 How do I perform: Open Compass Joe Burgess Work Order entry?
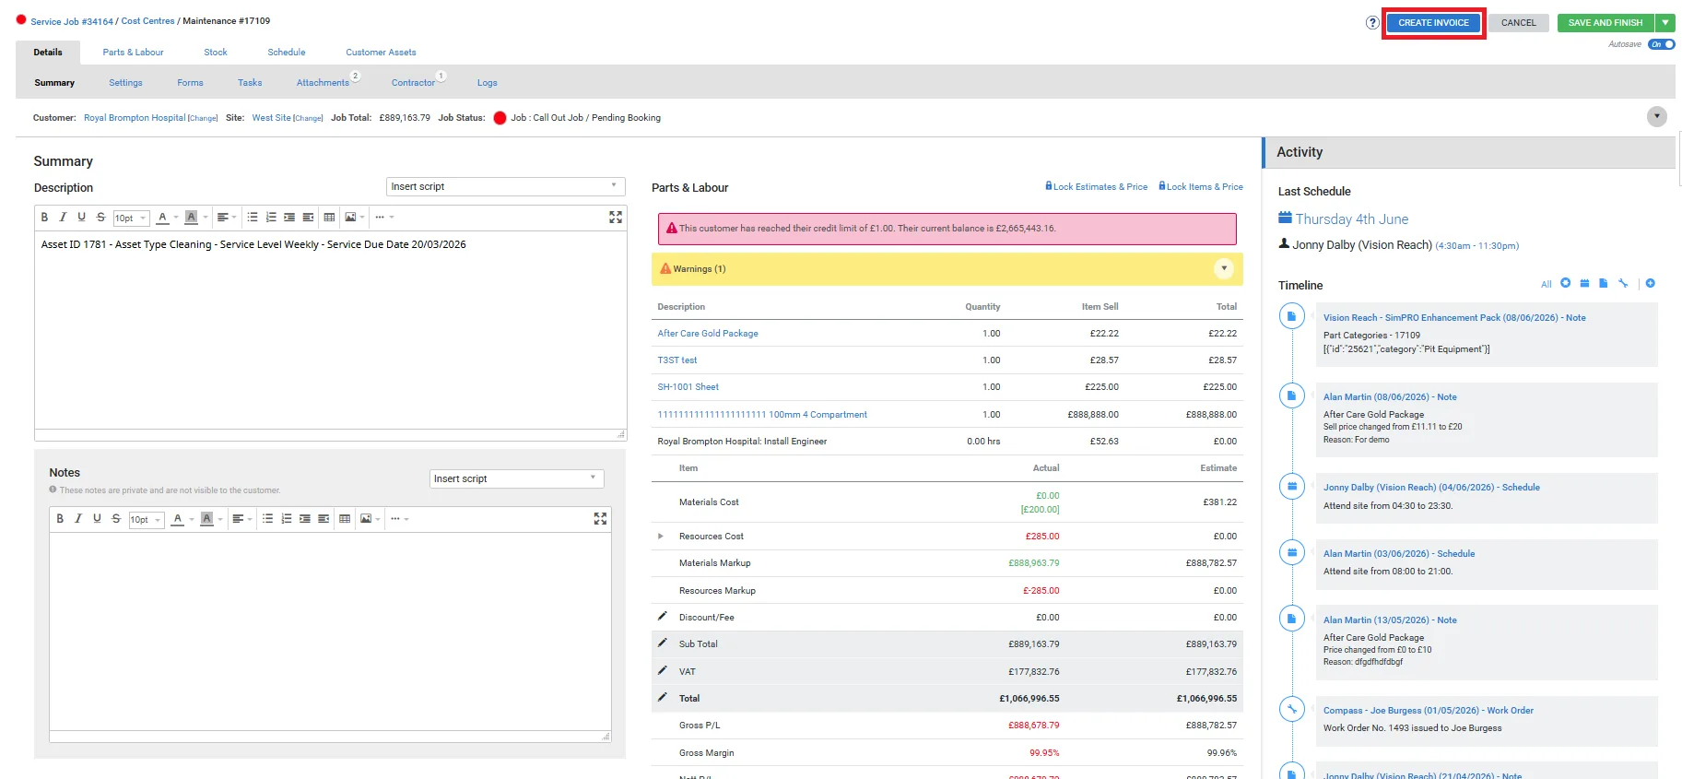point(1429,711)
